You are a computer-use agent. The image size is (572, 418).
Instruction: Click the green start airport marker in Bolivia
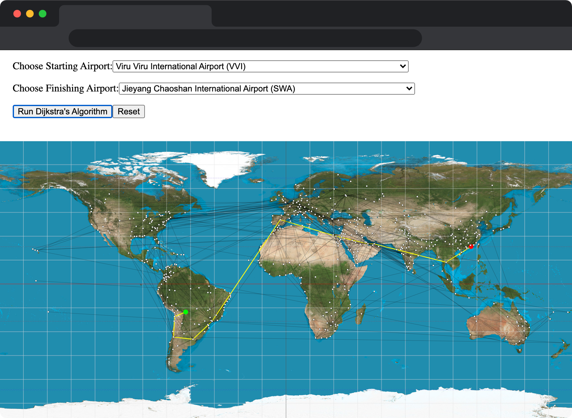[x=186, y=312]
